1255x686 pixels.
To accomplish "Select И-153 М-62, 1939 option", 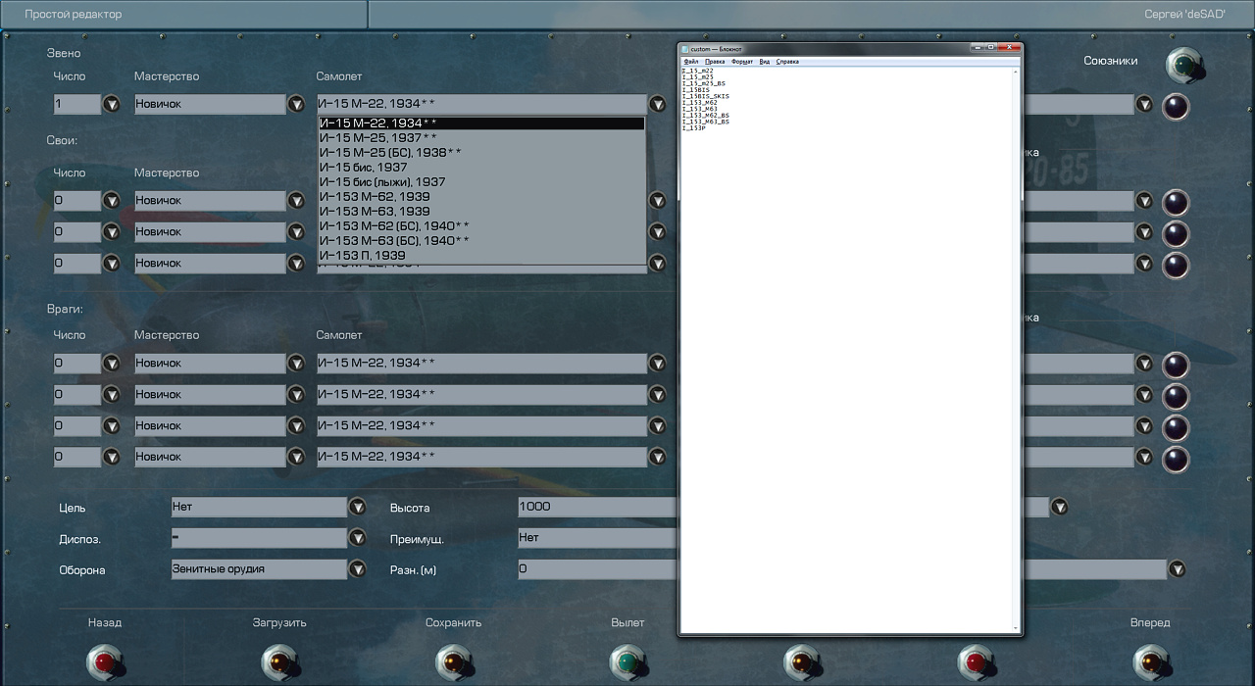I will [481, 197].
